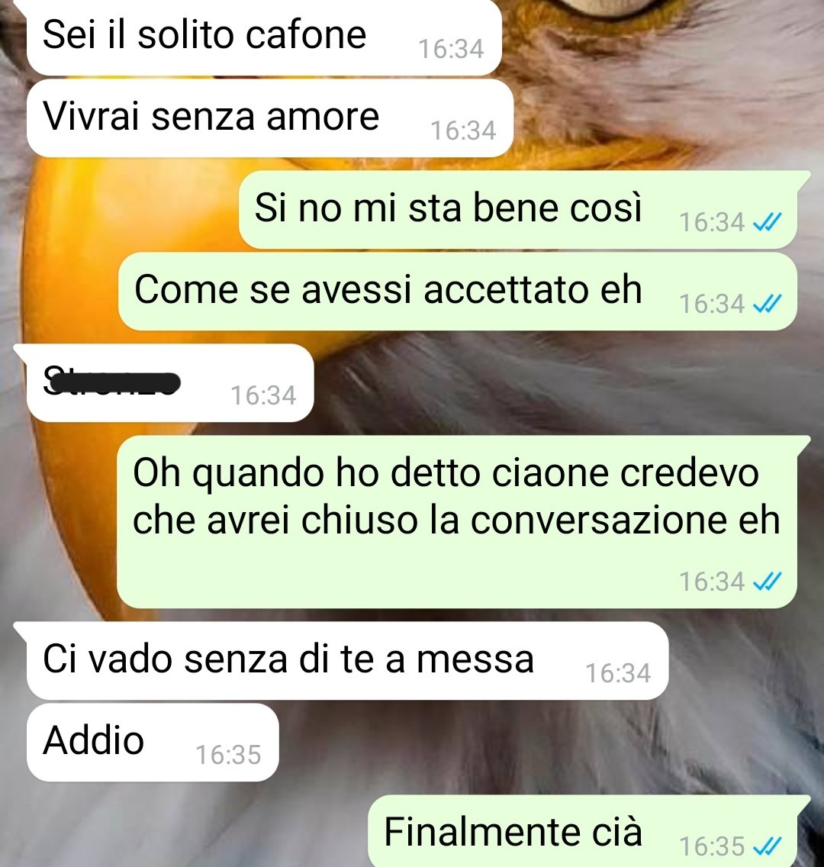824x867 pixels.
Task: Select the 'Vivrai senza amore' message bubble
Action: pos(270,118)
